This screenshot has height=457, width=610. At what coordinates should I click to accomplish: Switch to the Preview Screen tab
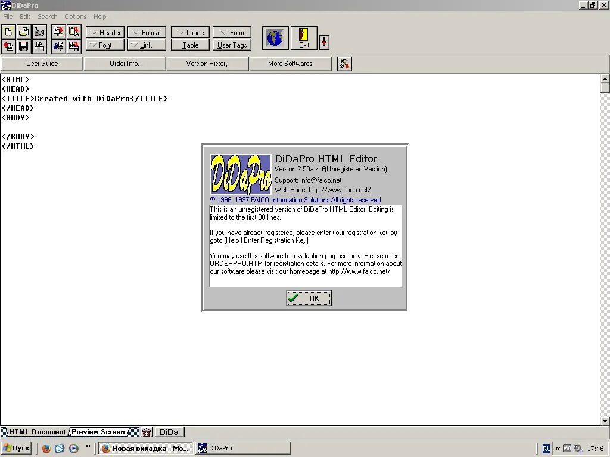click(x=99, y=432)
